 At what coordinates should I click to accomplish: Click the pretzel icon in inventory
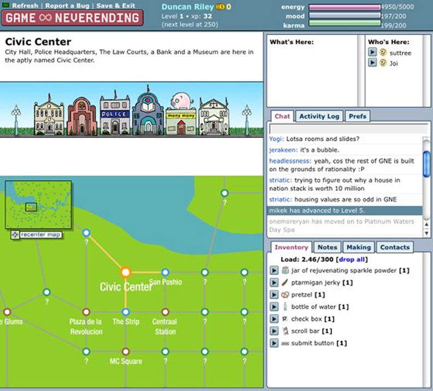[x=285, y=295]
